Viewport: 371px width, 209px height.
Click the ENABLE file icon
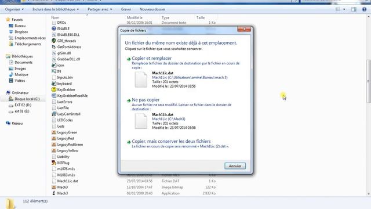54,28
